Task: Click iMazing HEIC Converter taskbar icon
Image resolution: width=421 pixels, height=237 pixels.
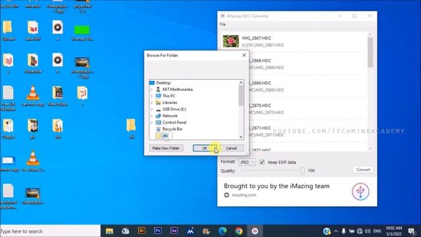Action: pos(255,231)
